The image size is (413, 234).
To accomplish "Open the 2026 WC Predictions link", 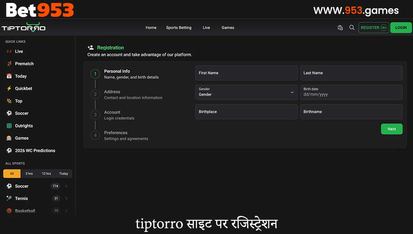I will pos(35,151).
